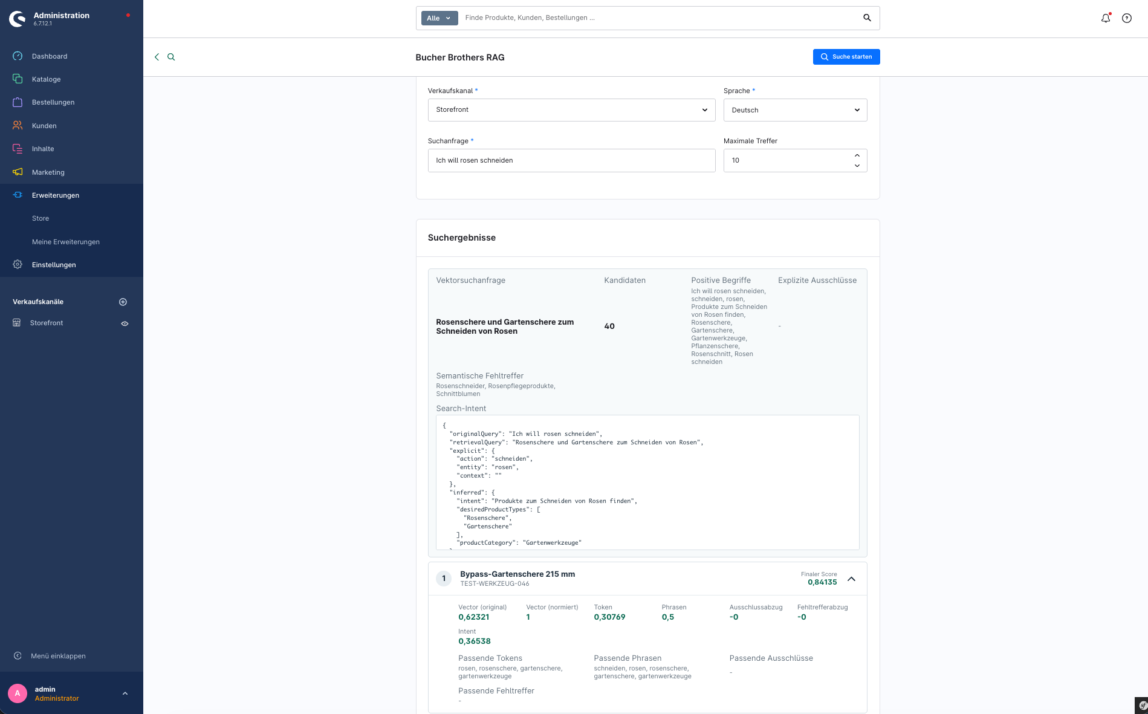
Task: Open the Sprache Deutsch dropdown
Action: [x=795, y=110]
